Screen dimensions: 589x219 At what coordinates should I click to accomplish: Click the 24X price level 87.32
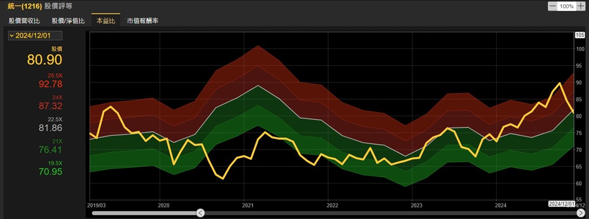click(50, 106)
